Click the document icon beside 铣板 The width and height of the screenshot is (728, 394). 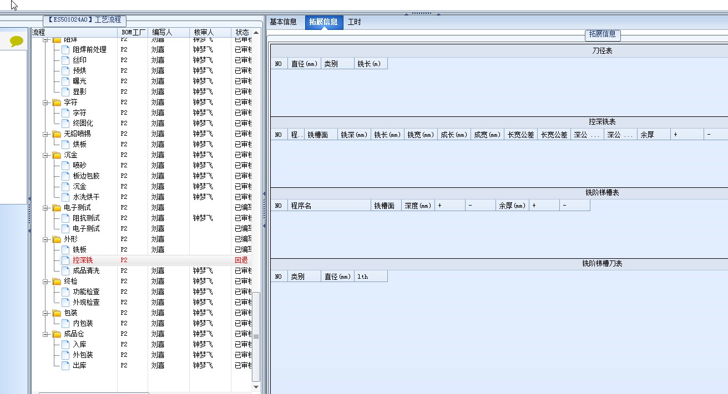tap(65, 249)
